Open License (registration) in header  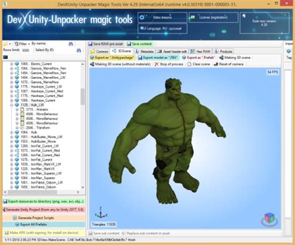pos(213,17)
